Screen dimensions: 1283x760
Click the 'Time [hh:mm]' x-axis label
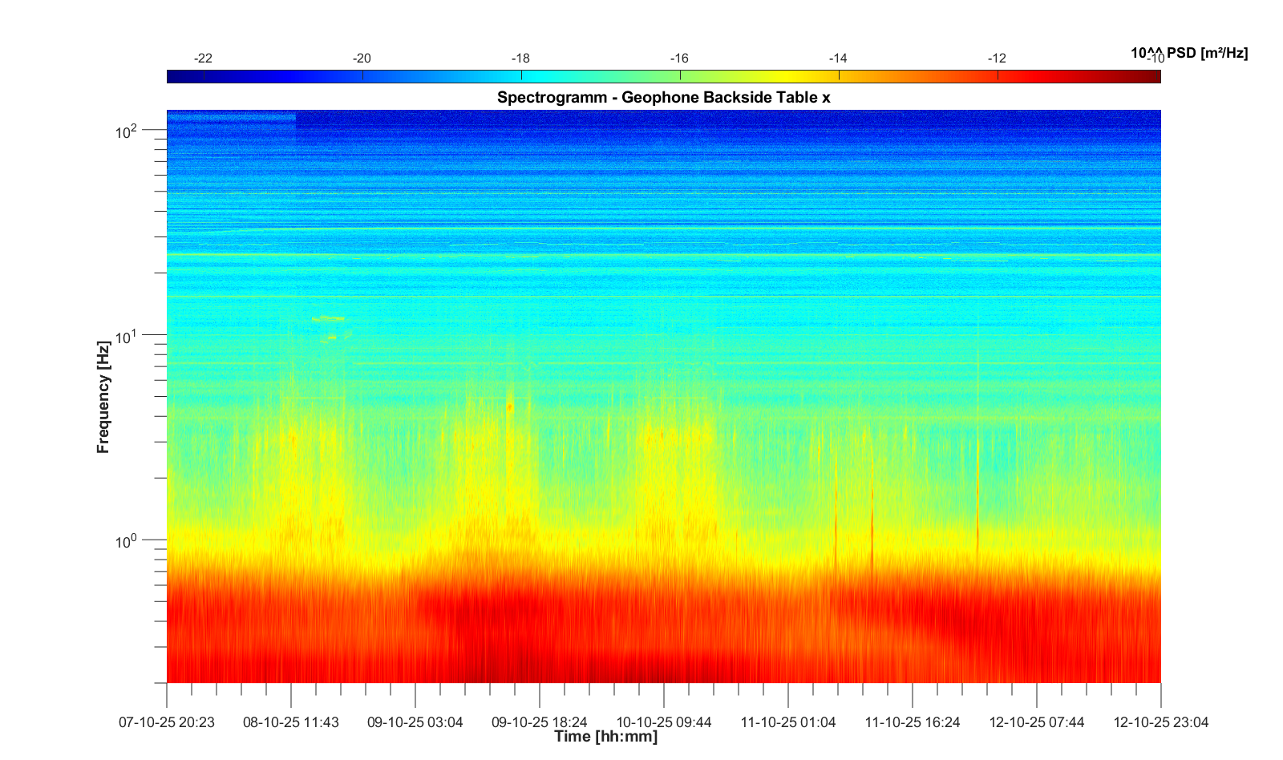tap(605, 737)
